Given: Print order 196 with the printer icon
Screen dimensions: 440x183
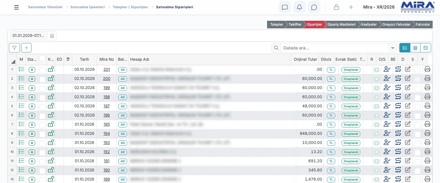Looking at the screenshot, I should pyautogui.click(x=427, y=115).
